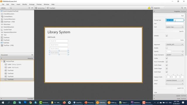Click the Inspector search magnifier icon
Screen dimensions: 187x105
tap(182, 8)
